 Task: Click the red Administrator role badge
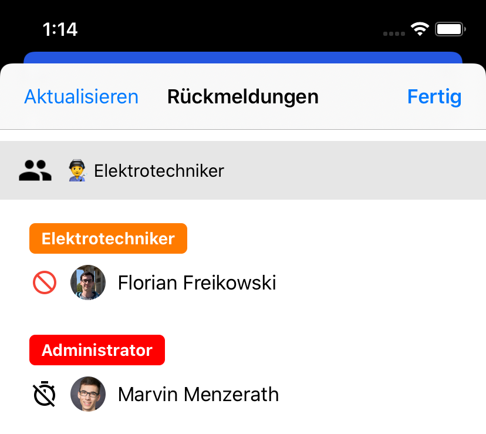click(97, 350)
